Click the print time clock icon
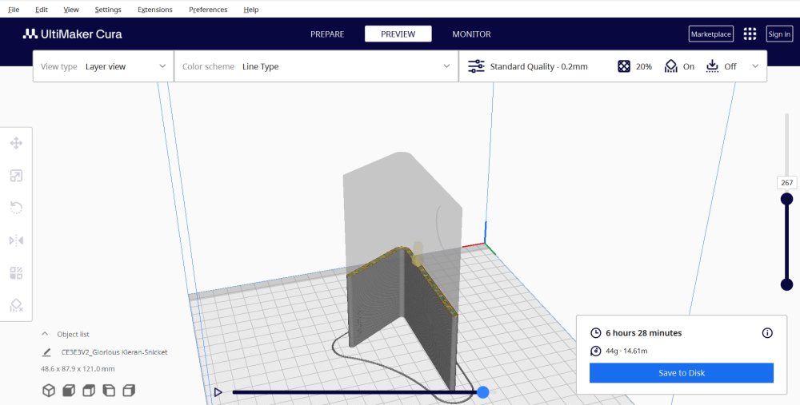Viewport: 800px width, 405px height. click(x=595, y=333)
